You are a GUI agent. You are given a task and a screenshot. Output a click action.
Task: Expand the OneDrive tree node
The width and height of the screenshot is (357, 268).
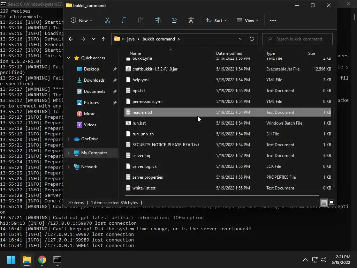coord(69,139)
